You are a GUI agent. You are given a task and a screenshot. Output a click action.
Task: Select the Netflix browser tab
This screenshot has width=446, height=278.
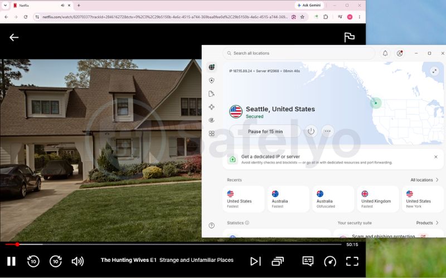(x=42, y=6)
